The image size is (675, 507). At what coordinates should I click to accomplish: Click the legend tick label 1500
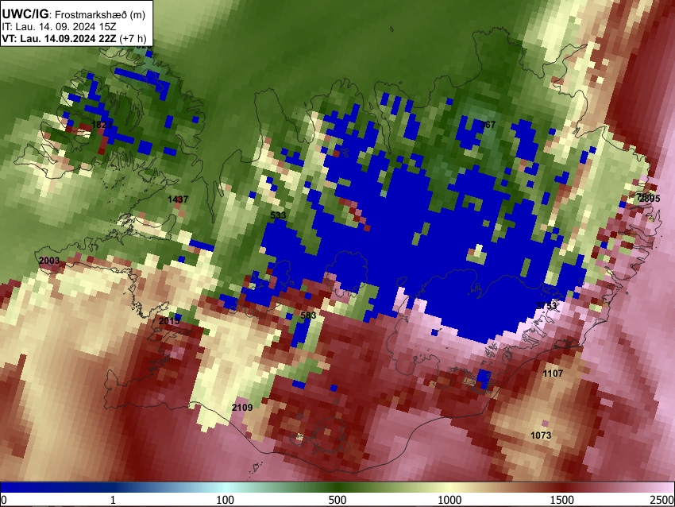(x=562, y=500)
